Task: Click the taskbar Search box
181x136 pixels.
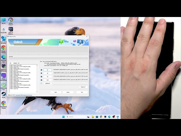Action: click(76, 117)
